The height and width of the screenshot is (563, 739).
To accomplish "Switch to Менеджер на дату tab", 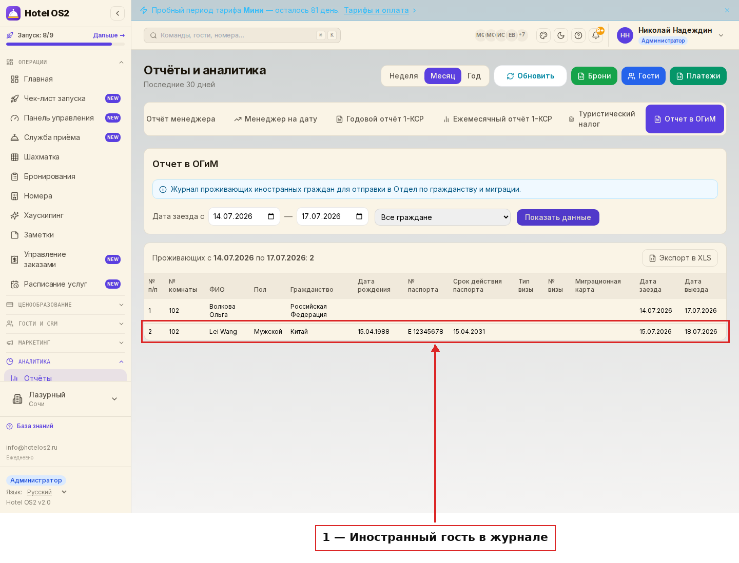I will click(276, 119).
